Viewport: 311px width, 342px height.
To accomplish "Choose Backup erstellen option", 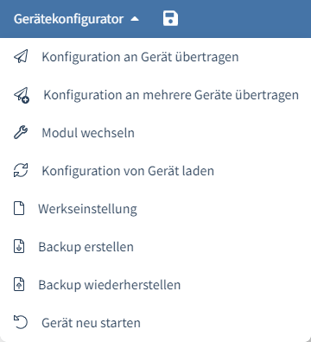I will point(155,247).
